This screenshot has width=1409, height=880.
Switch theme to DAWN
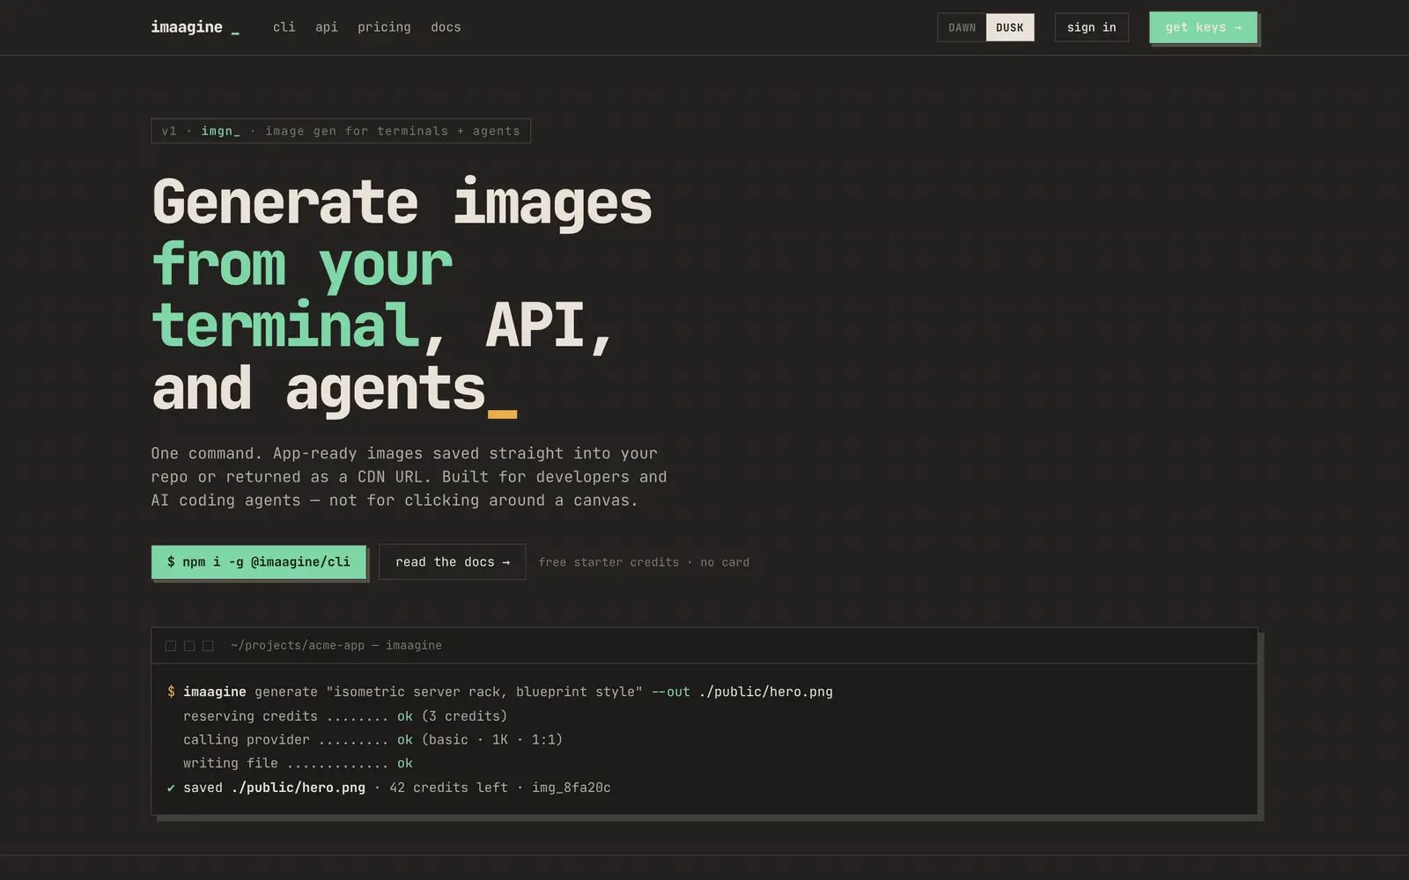tap(962, 27)
